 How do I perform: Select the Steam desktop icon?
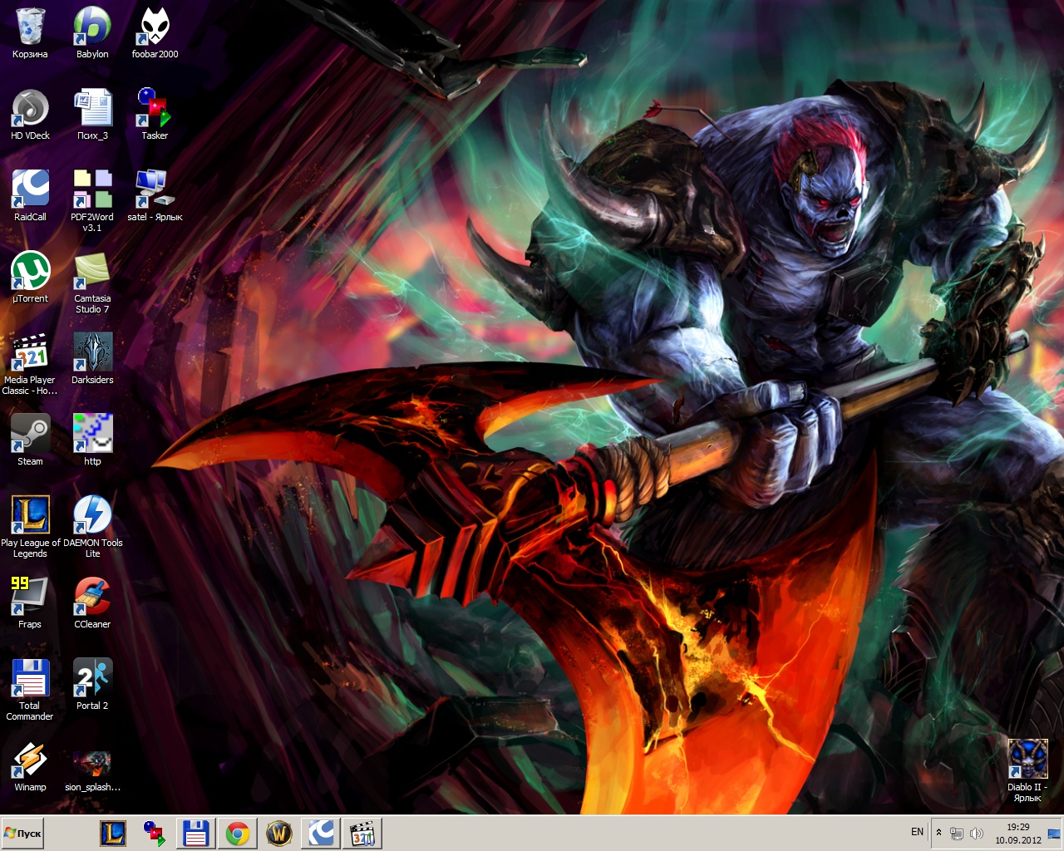pos(30,440)
